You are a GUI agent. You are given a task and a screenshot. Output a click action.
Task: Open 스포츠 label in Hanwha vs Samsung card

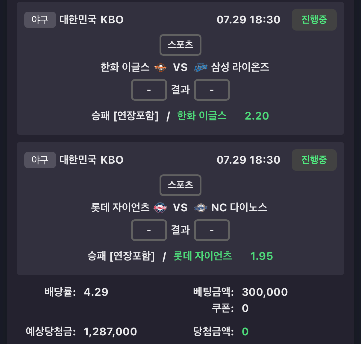click(181, 45)
